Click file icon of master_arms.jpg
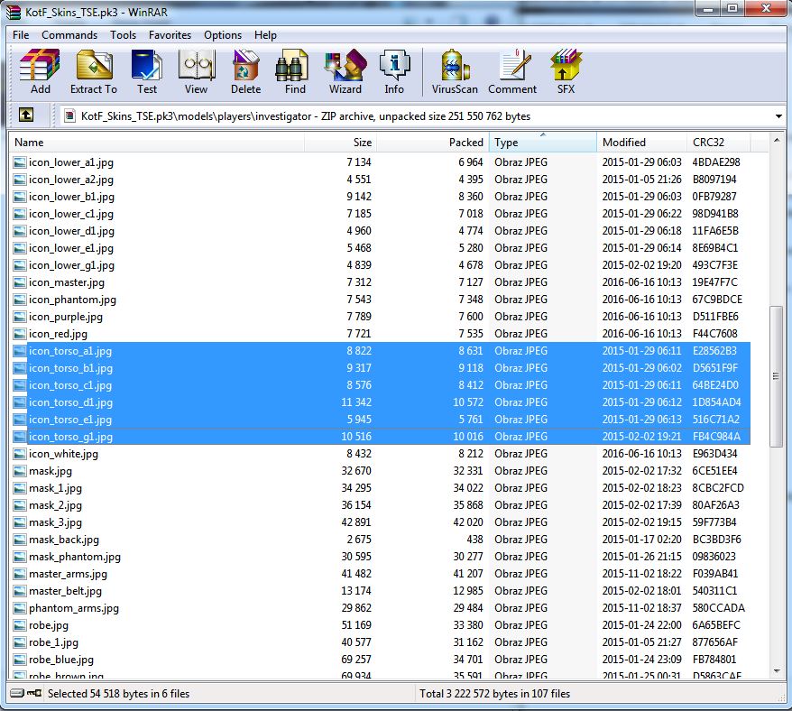This screenshot has height=711, width=792. click(20, 574)
